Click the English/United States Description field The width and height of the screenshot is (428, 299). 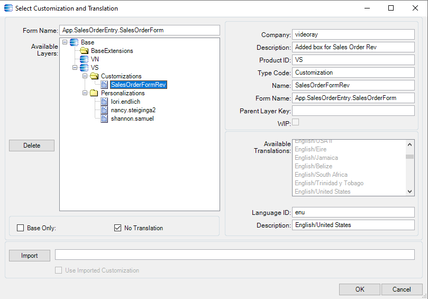point(353,225)
